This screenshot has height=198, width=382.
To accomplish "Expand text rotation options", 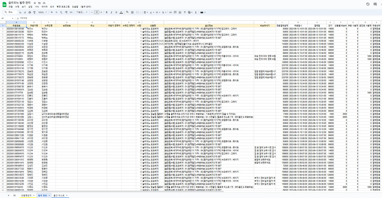I will click(164, 12).
